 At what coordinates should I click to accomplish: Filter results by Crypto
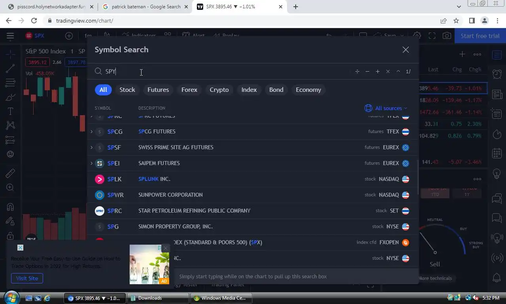(219, 90)
